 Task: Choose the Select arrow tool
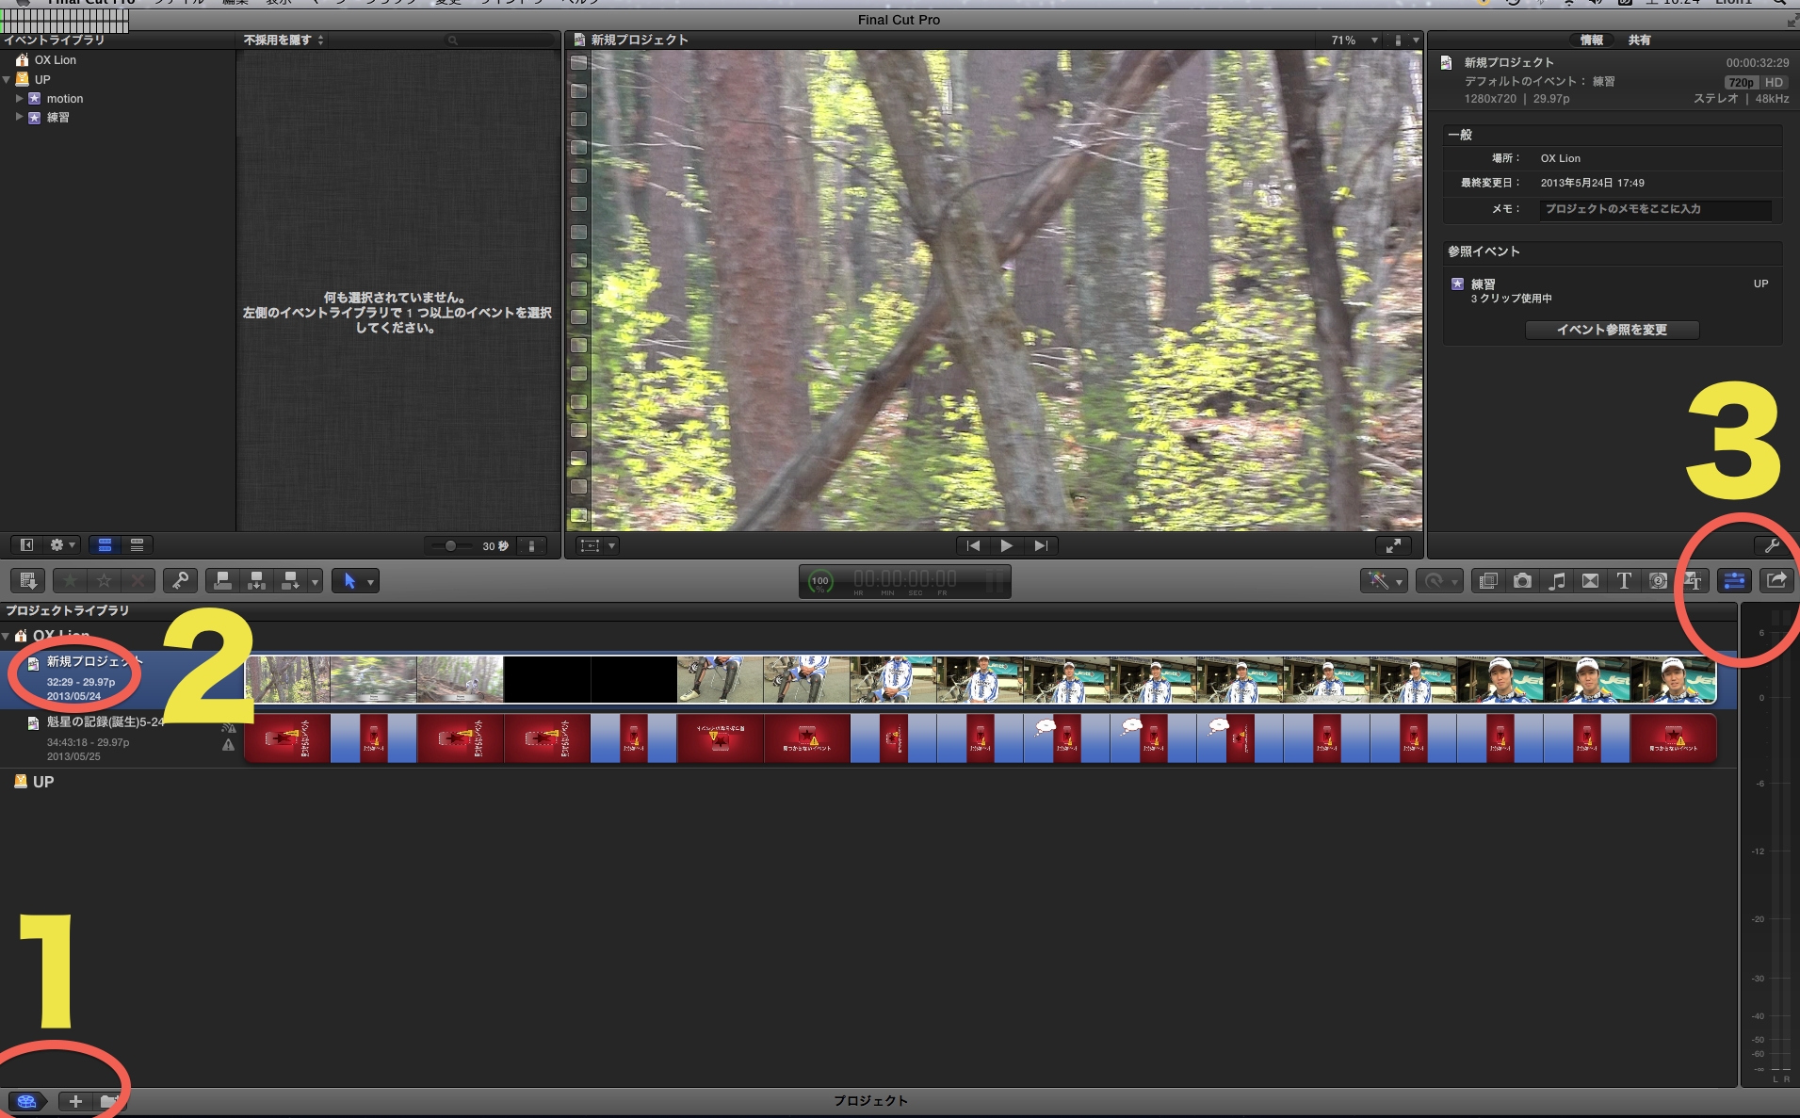click(349, 581)
